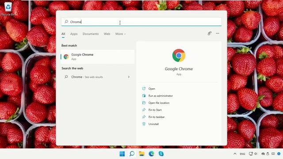Select the All search filter tab
Image resolution: width=283 pixels, height=159 pixels.
click(x=63, y=34)
